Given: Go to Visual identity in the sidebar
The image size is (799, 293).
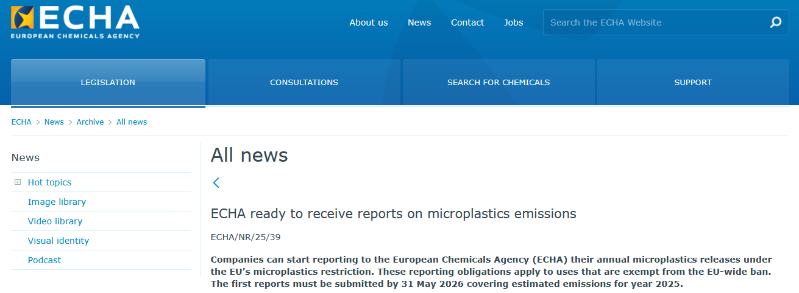Looking at the screenshot, I should click(59, 241).
